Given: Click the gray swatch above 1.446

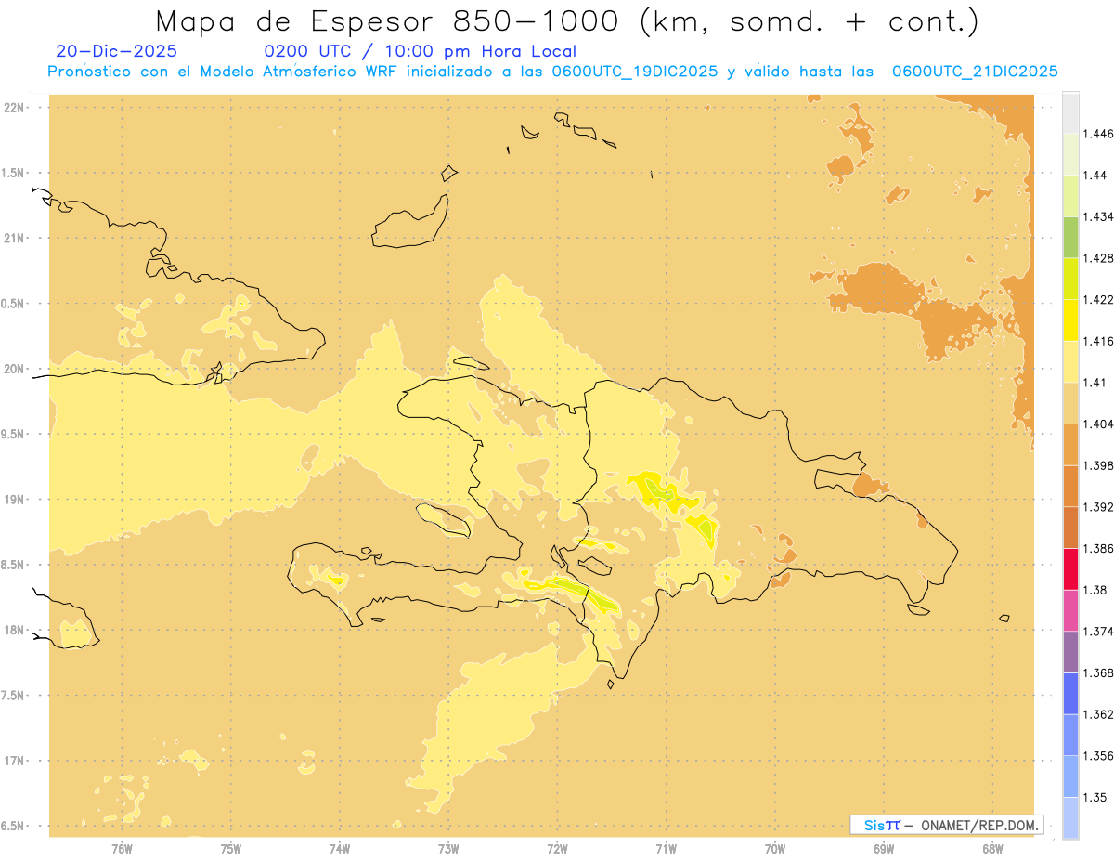Looking at the screenshot, I should tap(1070, 113).
